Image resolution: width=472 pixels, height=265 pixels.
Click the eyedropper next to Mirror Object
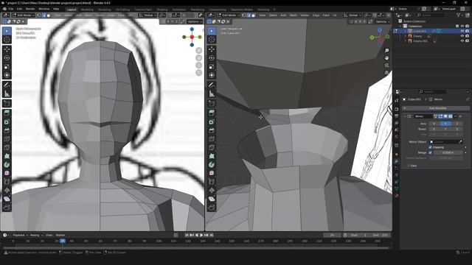pyautogui.click(x=460, y=142)
